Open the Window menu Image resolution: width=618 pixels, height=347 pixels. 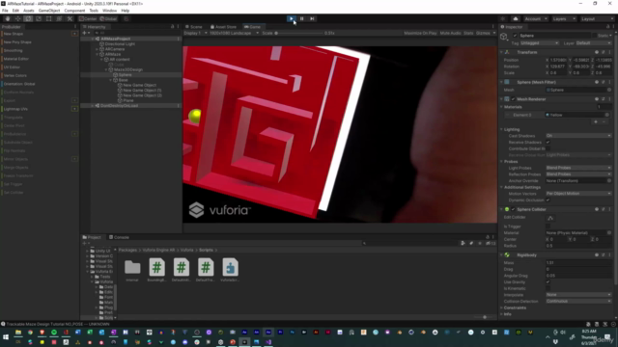click(109, 11)
